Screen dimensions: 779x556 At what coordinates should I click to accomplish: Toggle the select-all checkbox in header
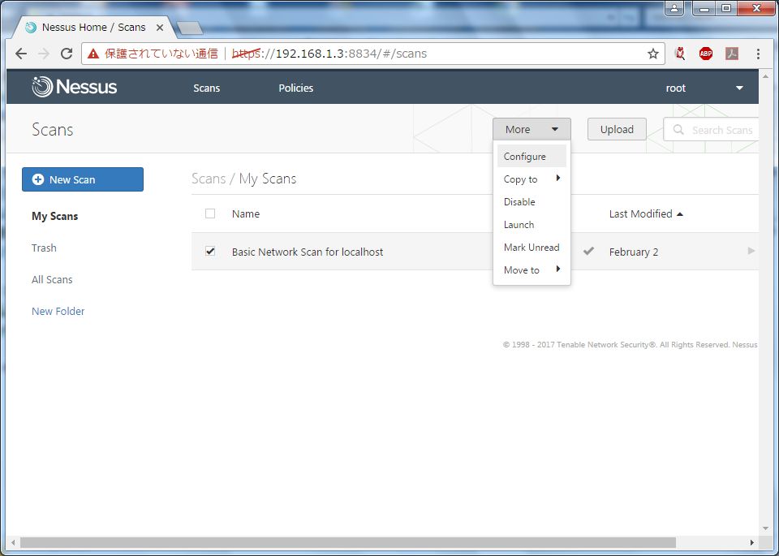point(210,213)
